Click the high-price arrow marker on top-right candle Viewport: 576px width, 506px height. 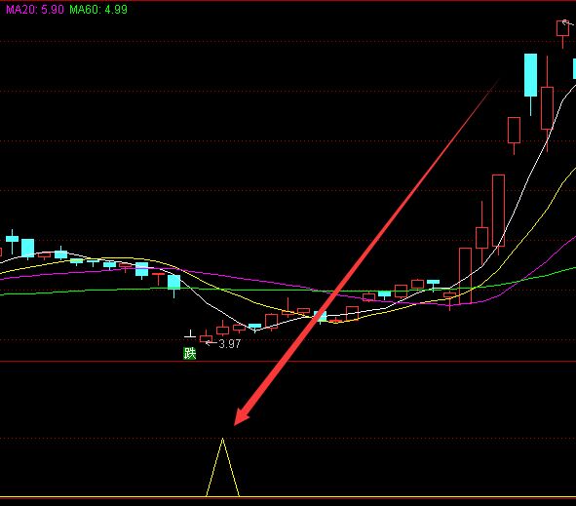[x=567, y=22]
